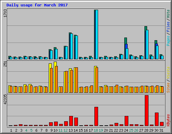172x134 pixels.
Task: Click the 251 axis value
Action: tap(5, 64)
